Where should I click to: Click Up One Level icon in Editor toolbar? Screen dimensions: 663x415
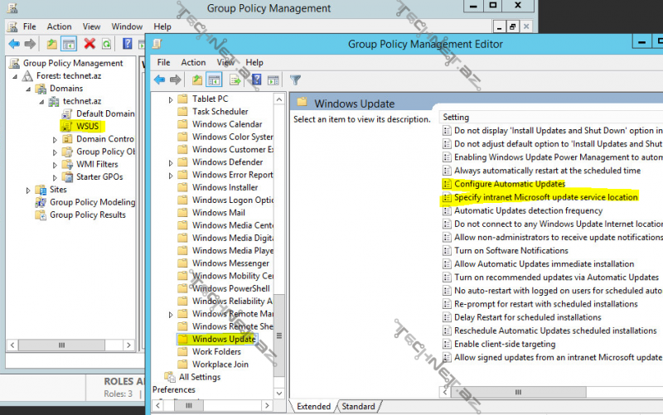point(197,80)
